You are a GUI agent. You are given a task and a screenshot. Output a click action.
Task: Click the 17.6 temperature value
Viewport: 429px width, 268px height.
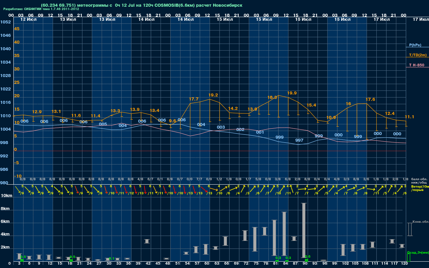370,99
